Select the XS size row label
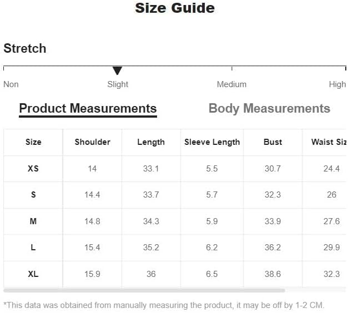The width and height of the screenshot is (348, 313). click(x=33, y=169)
